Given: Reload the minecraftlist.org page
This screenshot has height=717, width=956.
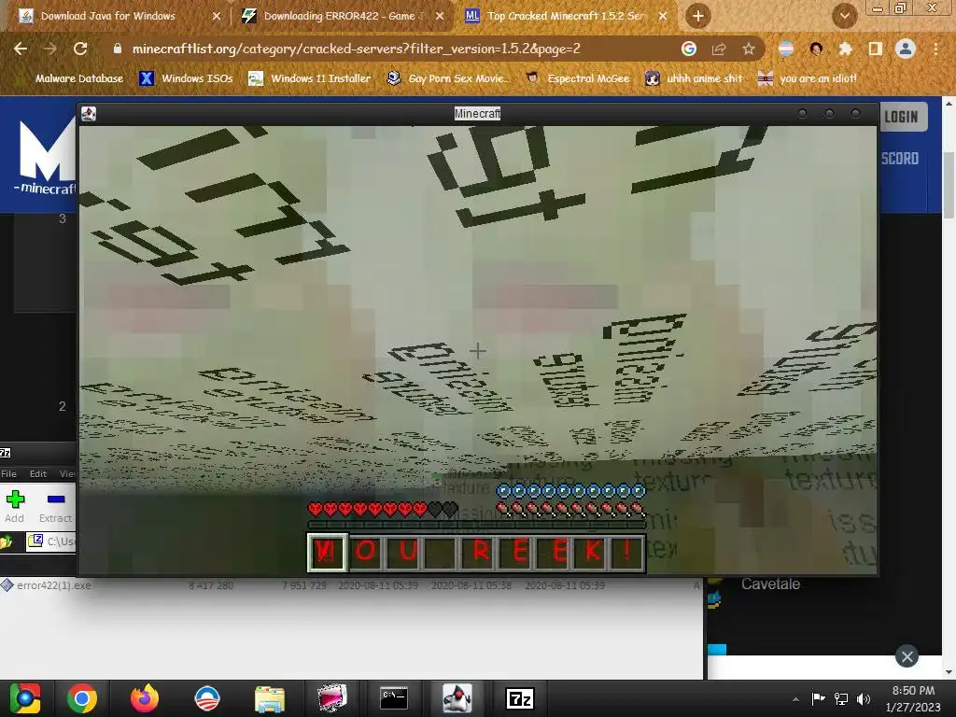Looking at the screenshot, I should (x=80, y=49).
